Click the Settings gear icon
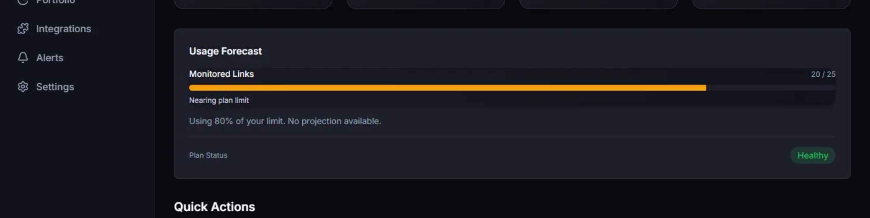Viewport: 870px width, 218px height. tap(23, 86)
